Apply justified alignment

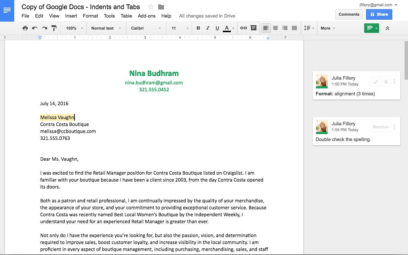pos(294,28)
